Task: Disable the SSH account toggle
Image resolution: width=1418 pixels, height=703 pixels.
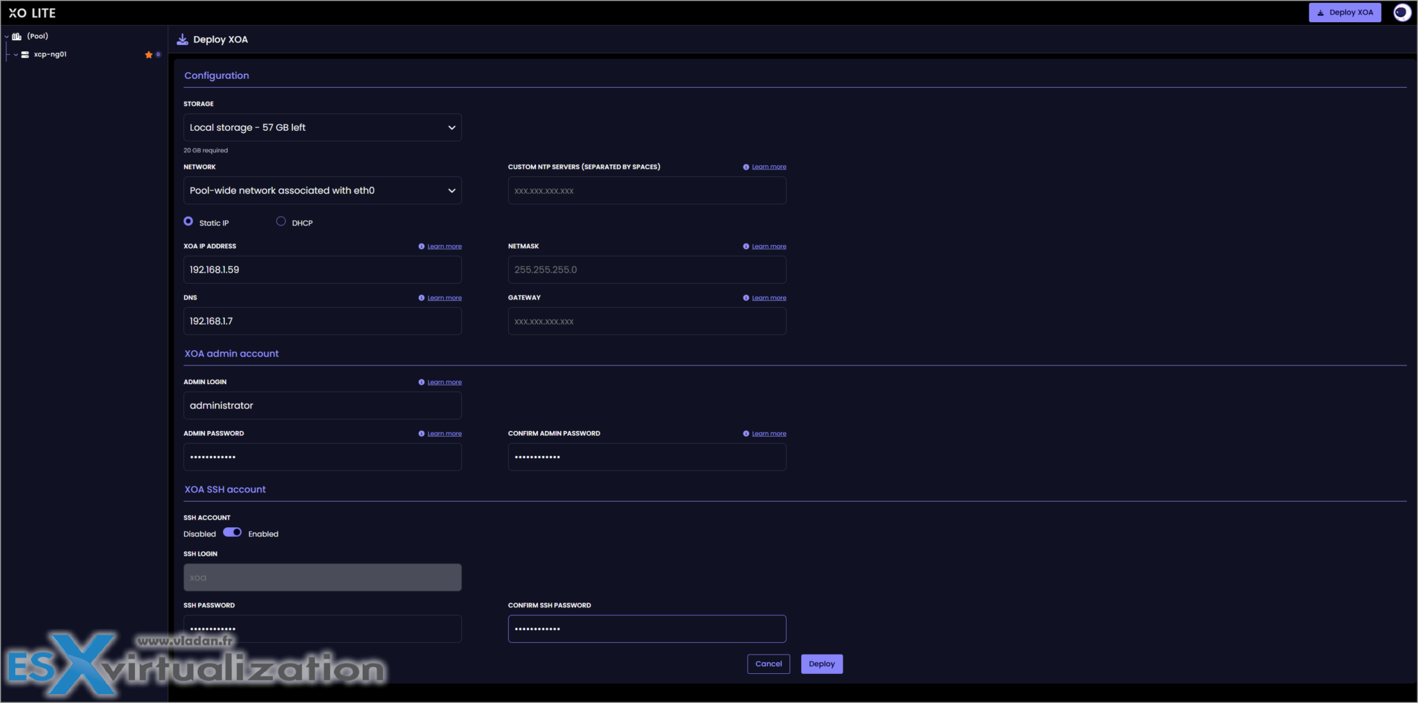Action: [232, 532]
